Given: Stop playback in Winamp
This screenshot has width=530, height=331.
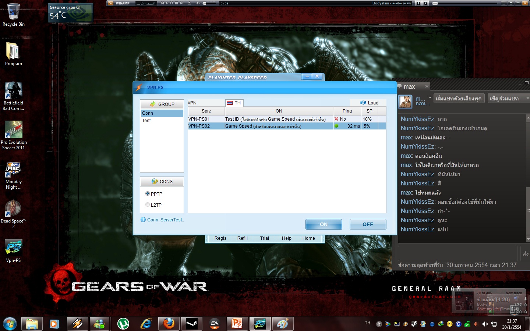Looking at the screenshot, I should click(x=176, y=3).
